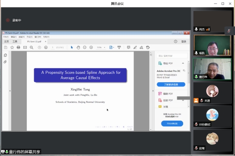235x156 pixels.
Task: Collapse the right tools pane arrow
Action: pos(153,91)
